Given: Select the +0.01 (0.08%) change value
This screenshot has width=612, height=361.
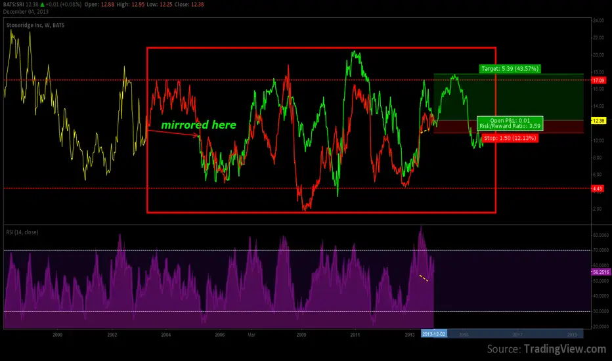Looking at the screenshot, I should pyautogui.click(x=63, y=5).
